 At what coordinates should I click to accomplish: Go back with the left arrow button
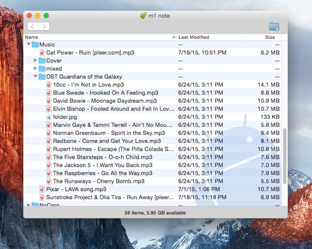pos(33,26)
